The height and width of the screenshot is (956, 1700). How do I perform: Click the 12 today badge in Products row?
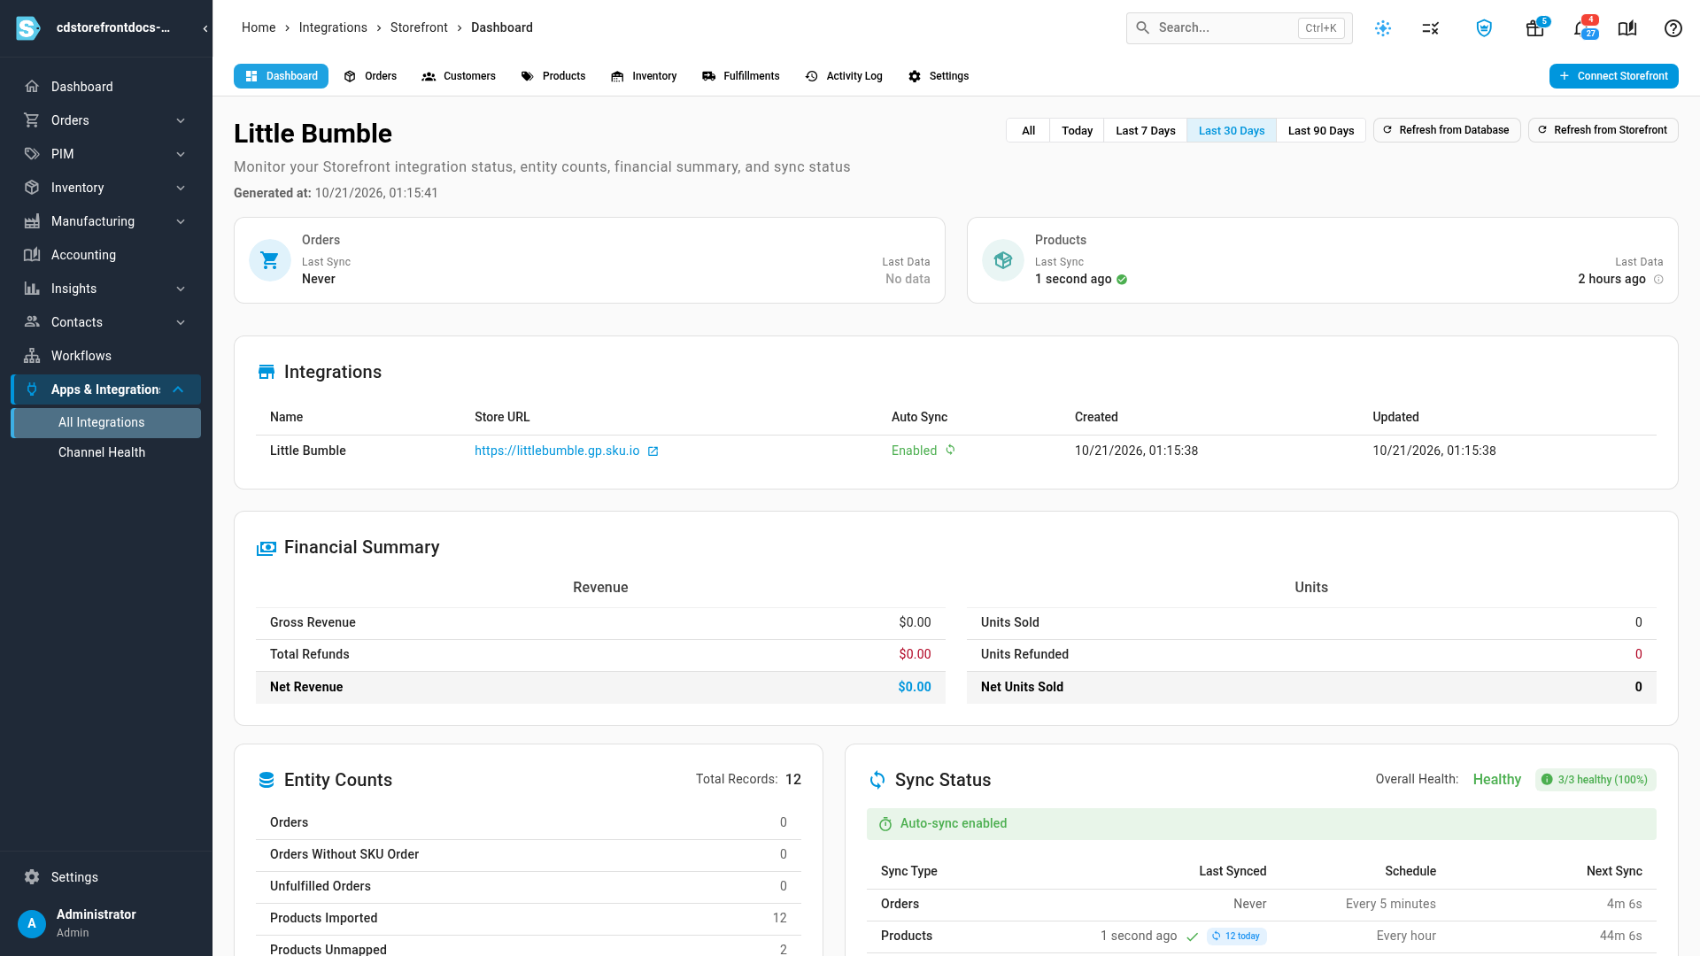(1236, 937)
